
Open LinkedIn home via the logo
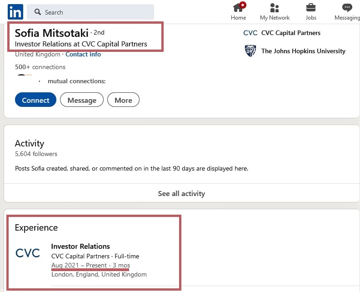pos(15,12)
